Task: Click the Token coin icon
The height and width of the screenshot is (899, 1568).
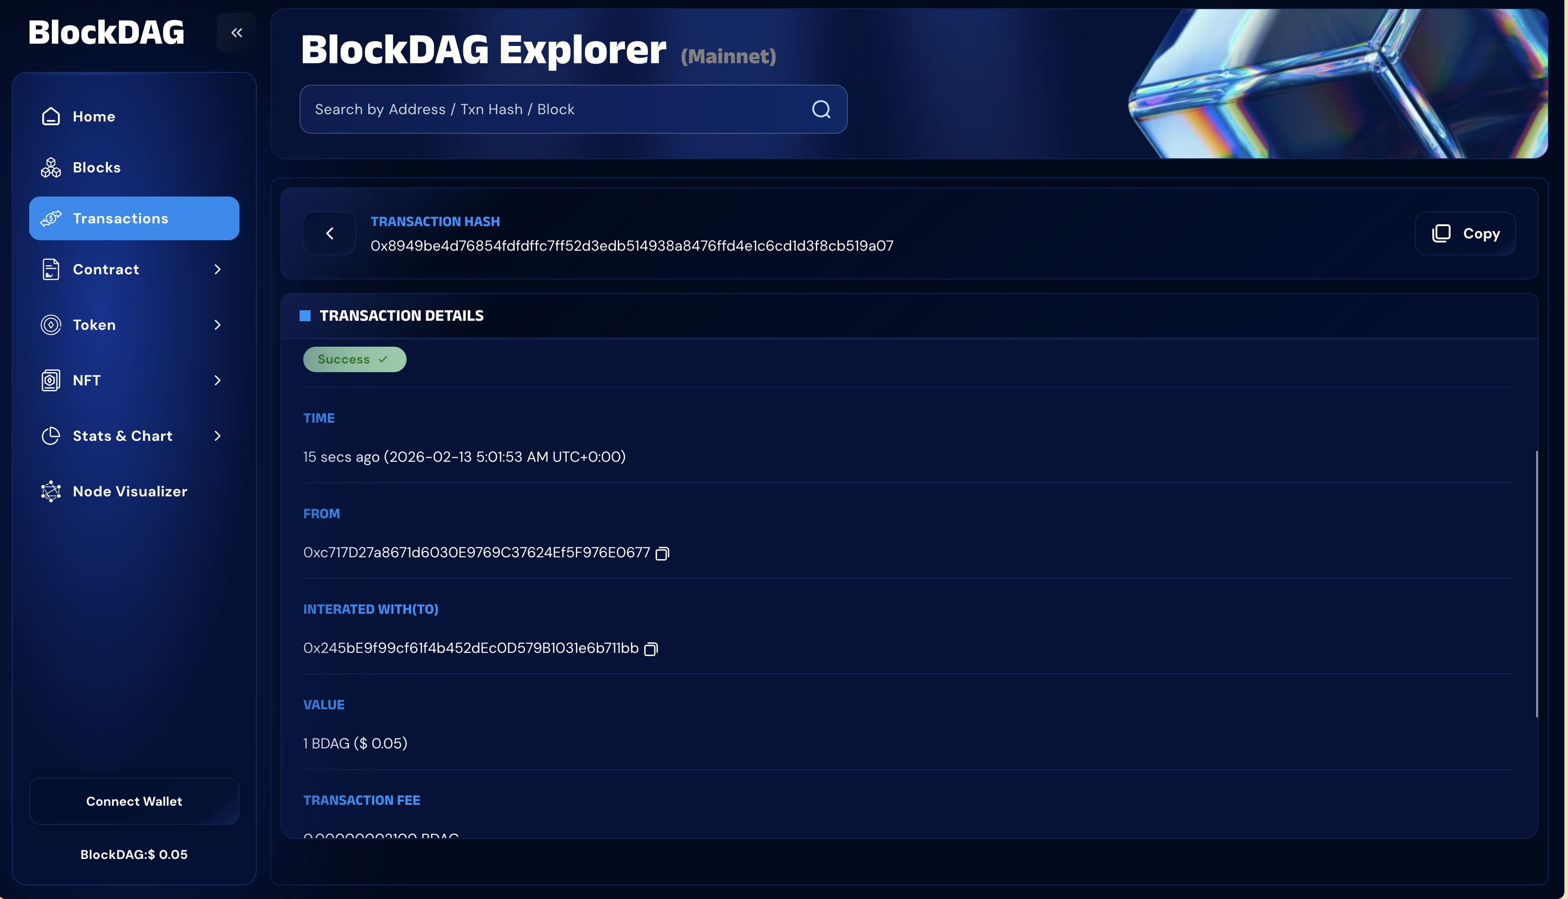Action: click(51, 325)
